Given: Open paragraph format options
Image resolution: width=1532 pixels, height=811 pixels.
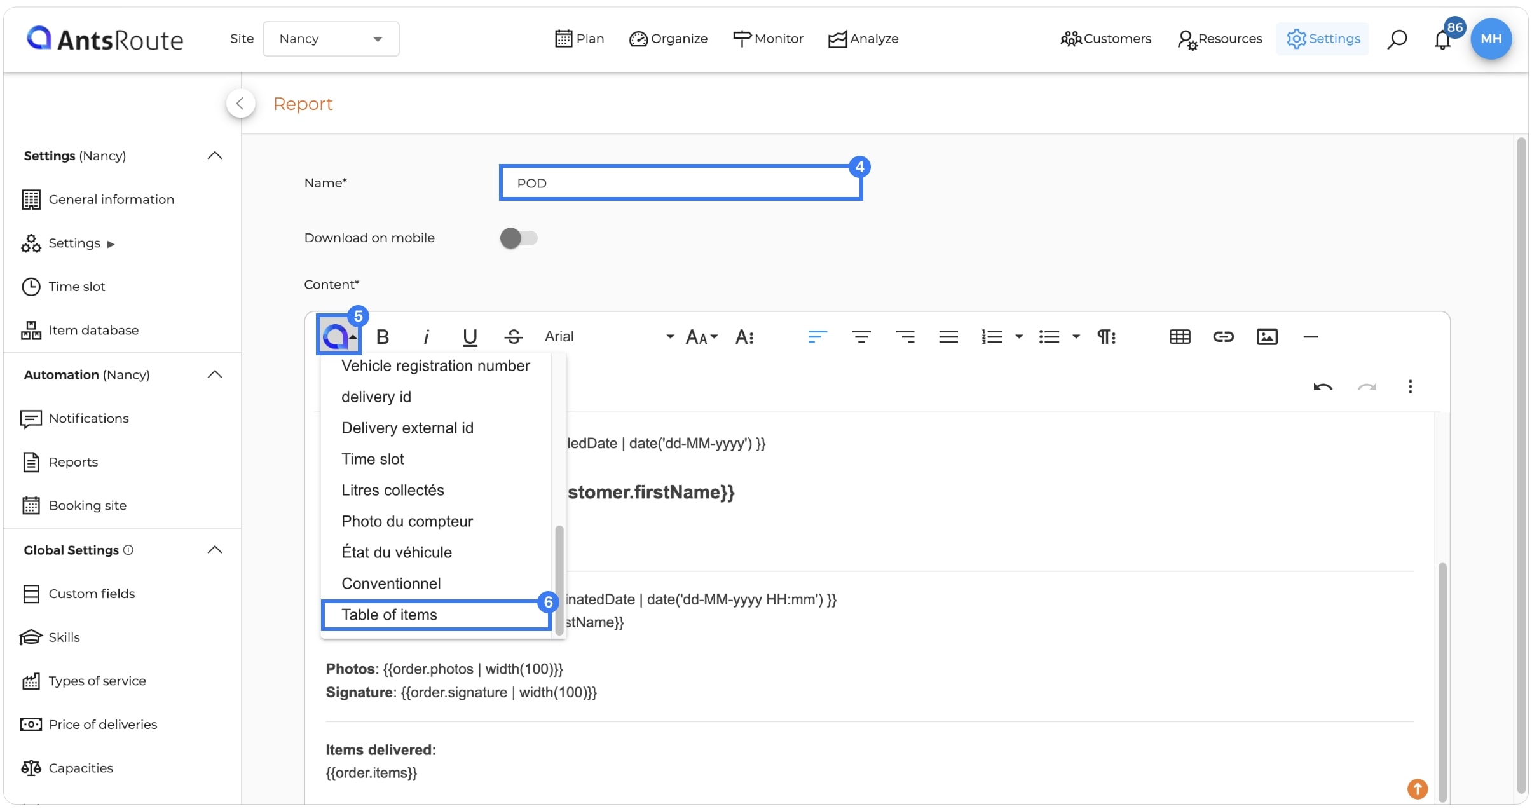Looking at the screenshot, I should [1107, 337].
